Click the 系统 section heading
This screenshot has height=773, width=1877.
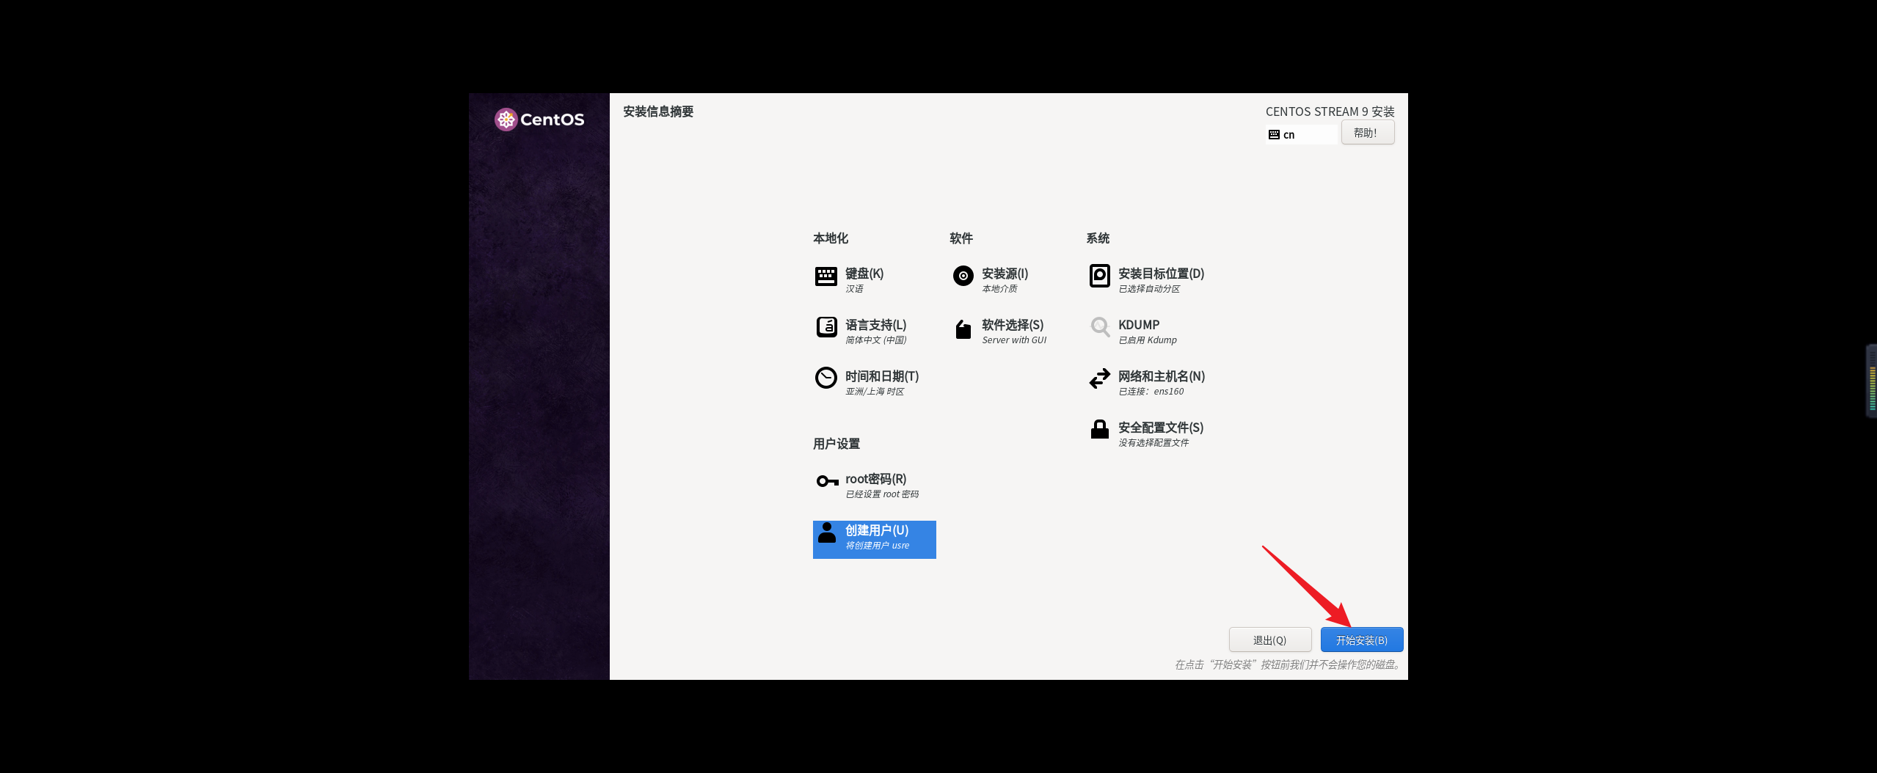tap(1098, 238)
